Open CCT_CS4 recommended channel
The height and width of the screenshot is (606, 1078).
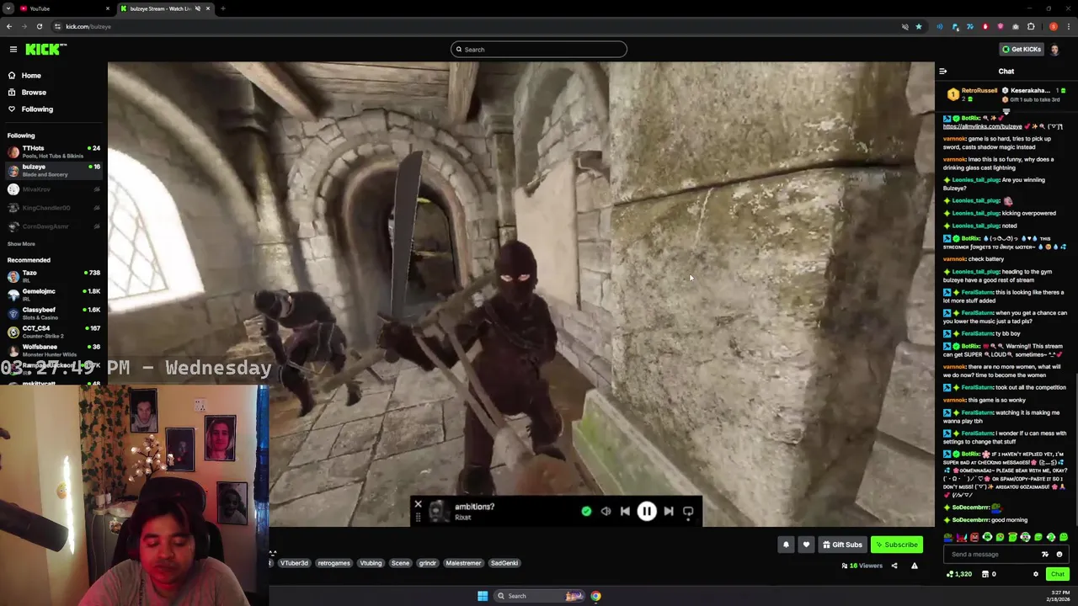click(x=54, y=332)
